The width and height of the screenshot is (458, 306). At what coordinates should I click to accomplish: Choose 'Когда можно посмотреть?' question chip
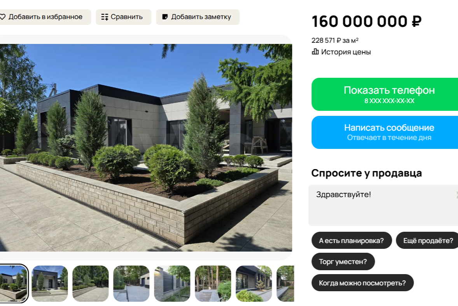coord(362,283)
